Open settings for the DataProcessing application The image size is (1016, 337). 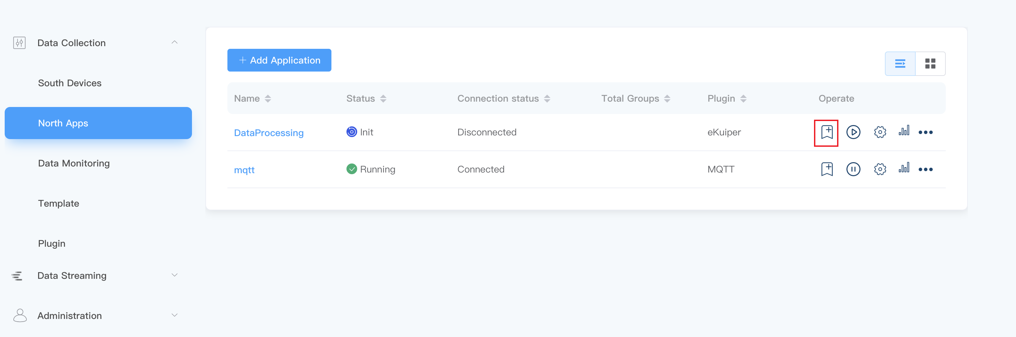coord(880,132)
